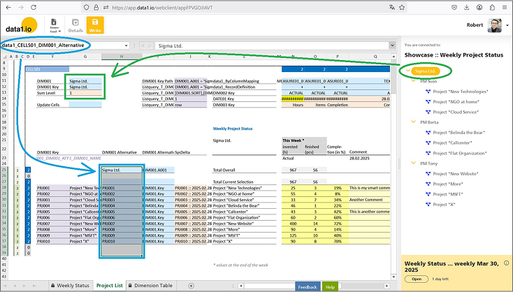Select column H header
Screen dimensions: 513x292
point(122,57)
